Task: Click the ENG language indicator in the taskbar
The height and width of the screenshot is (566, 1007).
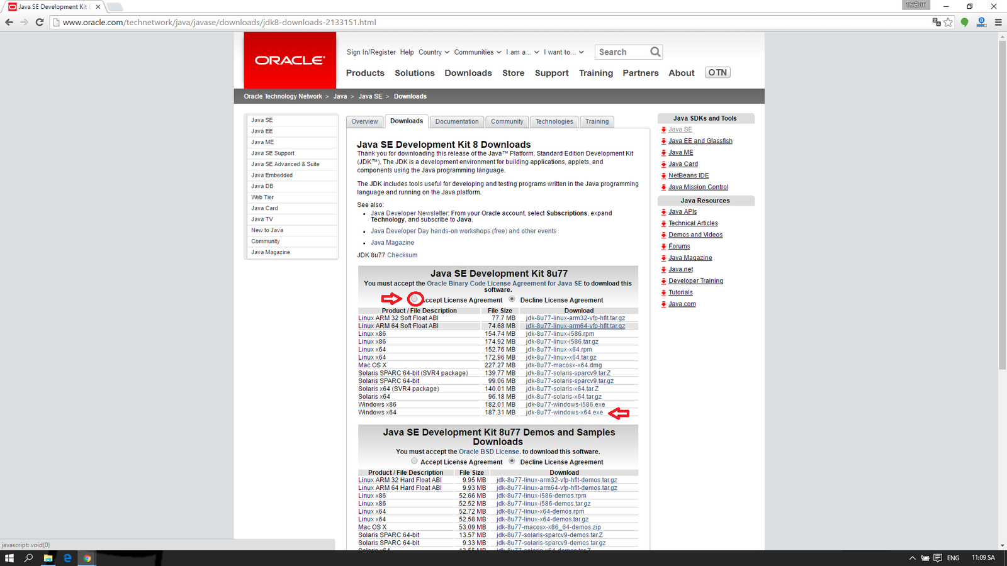Action: tap(954, 558)
